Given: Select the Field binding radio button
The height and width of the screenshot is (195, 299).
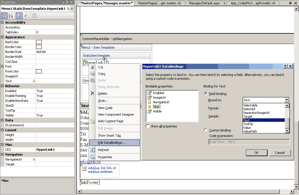Looking at the screenshot, I should point(206,93).
